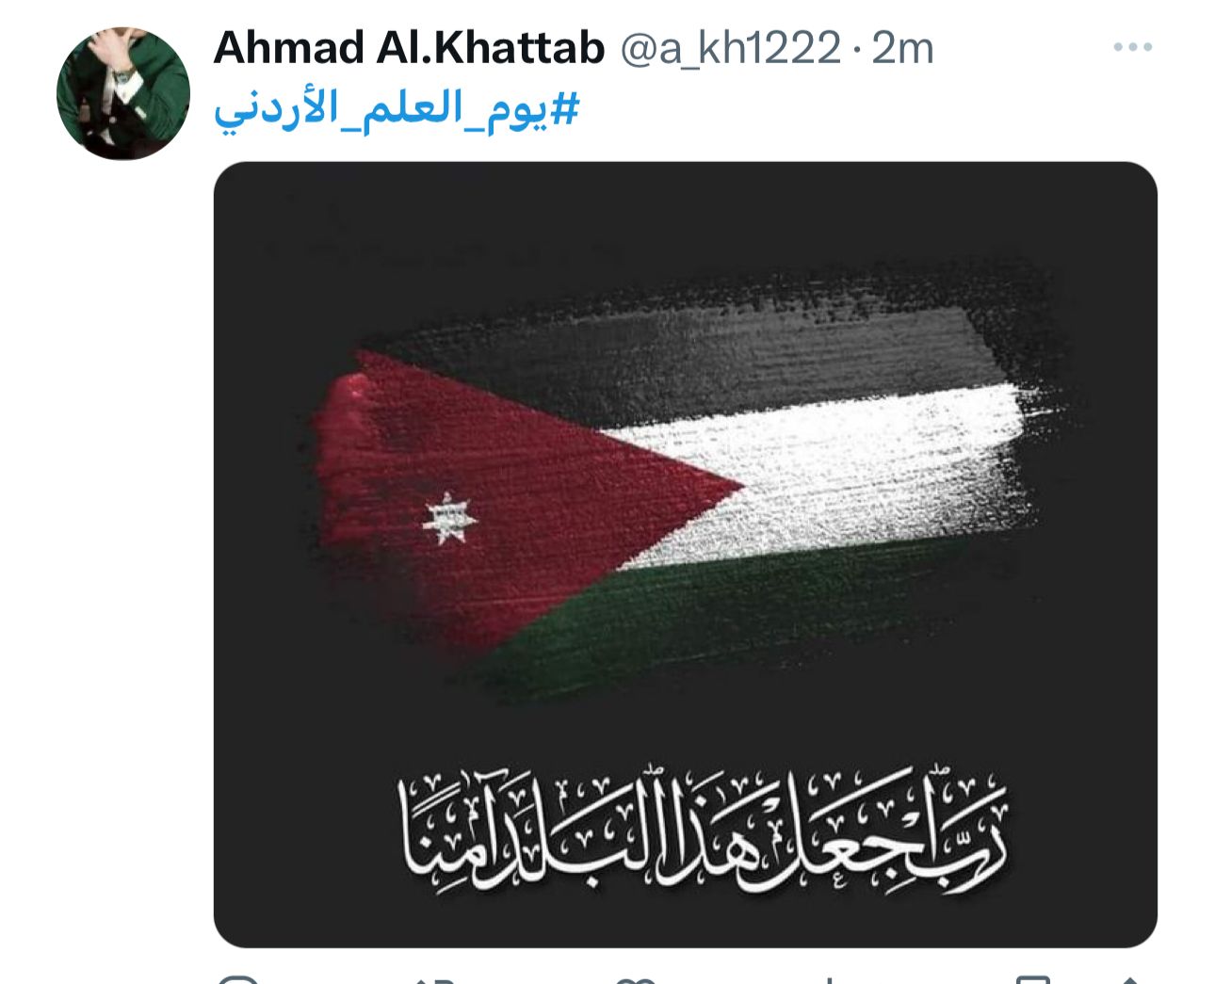Open the attached Jordan flag image
The height and width of the screenshot is (984, 1215).
(x=685, y=555)
